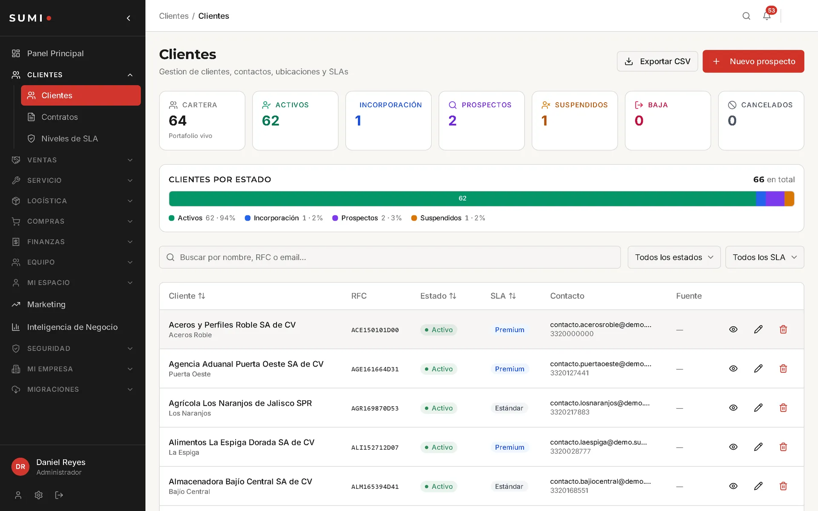Open Niveles de SLA in the sidebar
This screenshot has width=818, height=511.
tap(81, 138)
